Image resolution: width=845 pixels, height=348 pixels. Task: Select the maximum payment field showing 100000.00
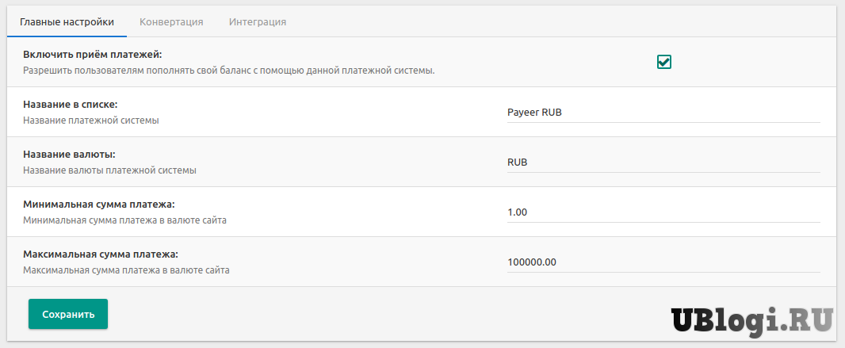tap(663, 262)
